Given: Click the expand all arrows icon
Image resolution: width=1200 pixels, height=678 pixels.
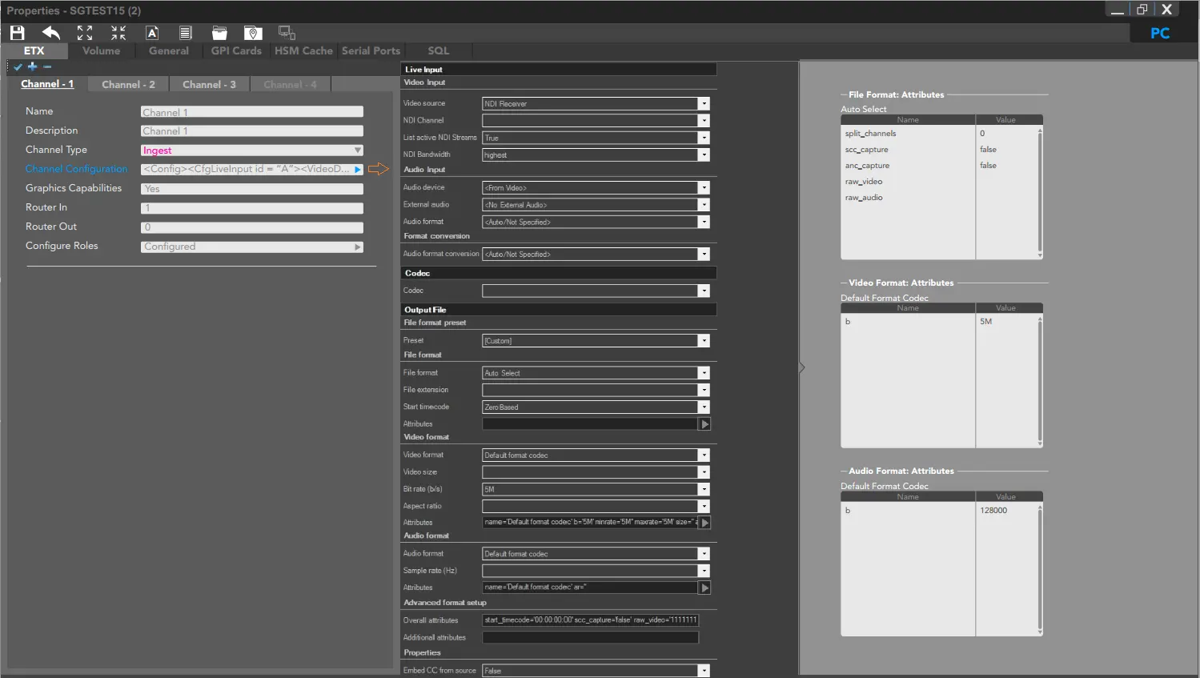Looking at the screenshot, I should pos(85,33).
